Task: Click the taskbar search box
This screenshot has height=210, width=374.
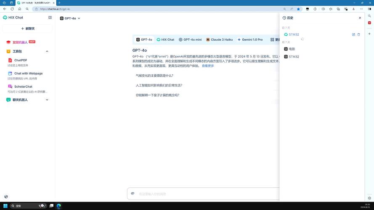Action: pos(28,206)
